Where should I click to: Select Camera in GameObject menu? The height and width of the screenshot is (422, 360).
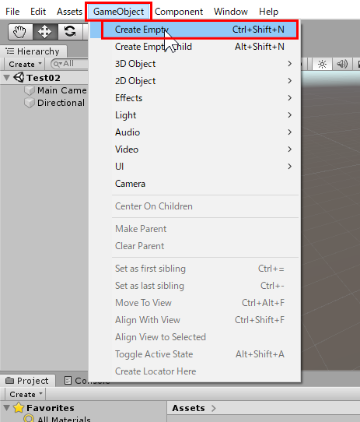pyautogui.click(x=130, y=184)
